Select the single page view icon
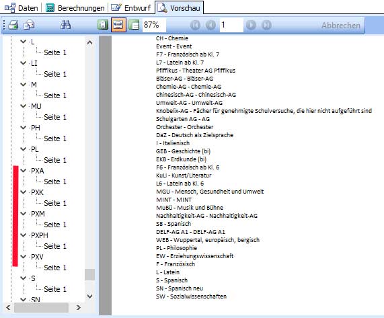384x318 pixels. tap(103, 25)
